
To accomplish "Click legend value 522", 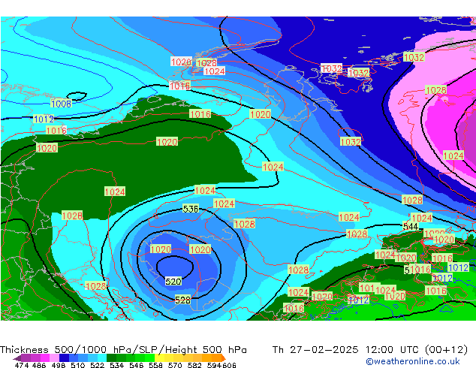I will coord(97,365).
